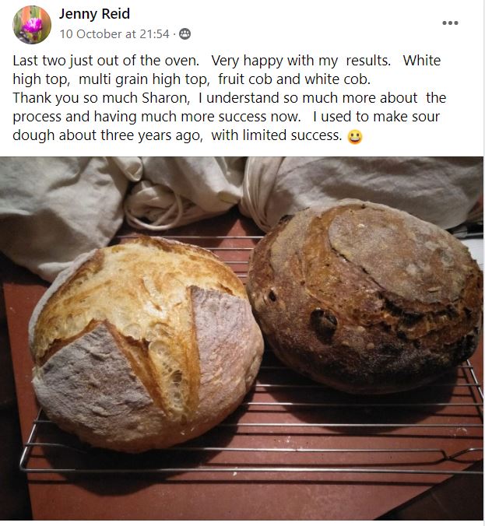485x526 pixels.
Task: Open the bread photo in full view
Action: [241, 338]
